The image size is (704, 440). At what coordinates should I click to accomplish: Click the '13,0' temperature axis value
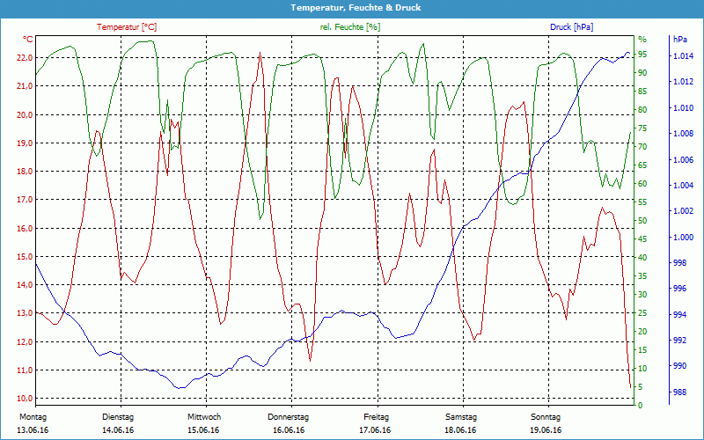click(25, 313)
